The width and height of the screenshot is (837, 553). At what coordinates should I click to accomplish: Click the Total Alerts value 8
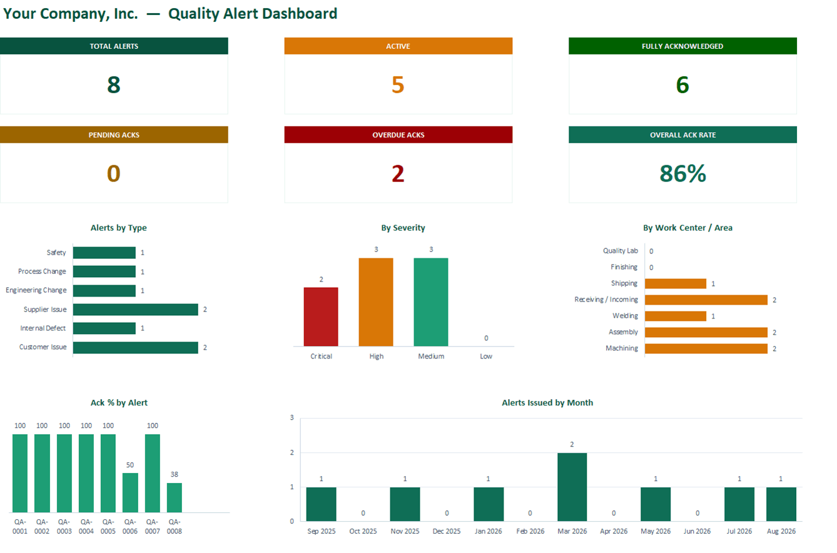click(x=113, y=84)
